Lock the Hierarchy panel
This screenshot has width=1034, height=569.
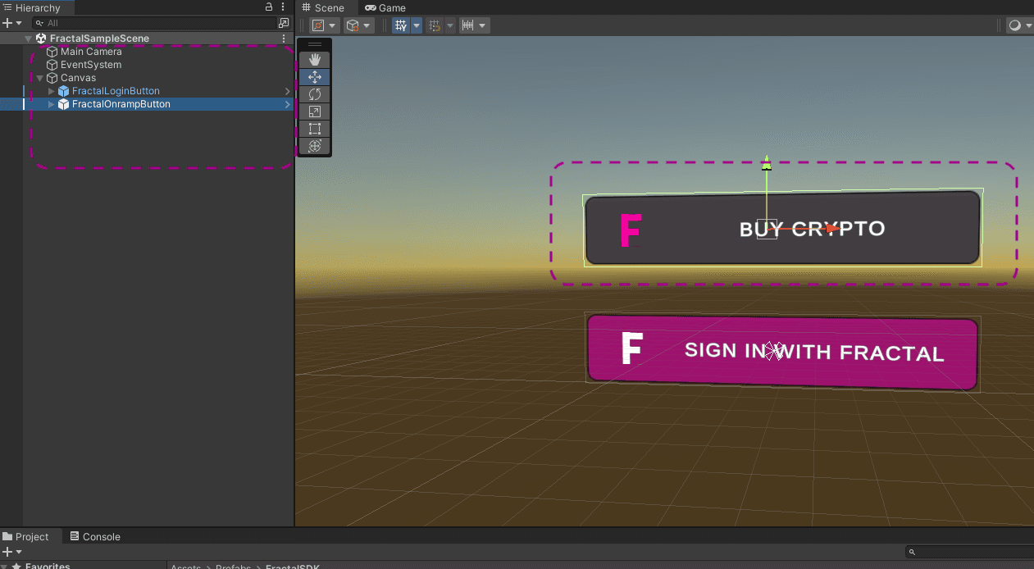tap(269, 7)
